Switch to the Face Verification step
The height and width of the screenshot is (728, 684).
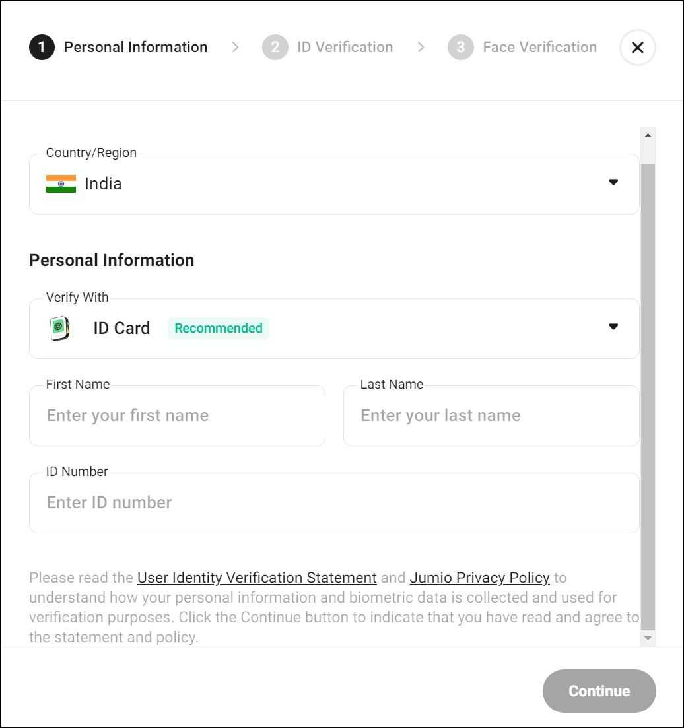coord(539,47)
